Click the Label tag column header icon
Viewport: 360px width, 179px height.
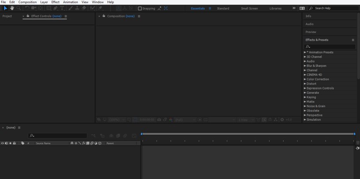22,143
